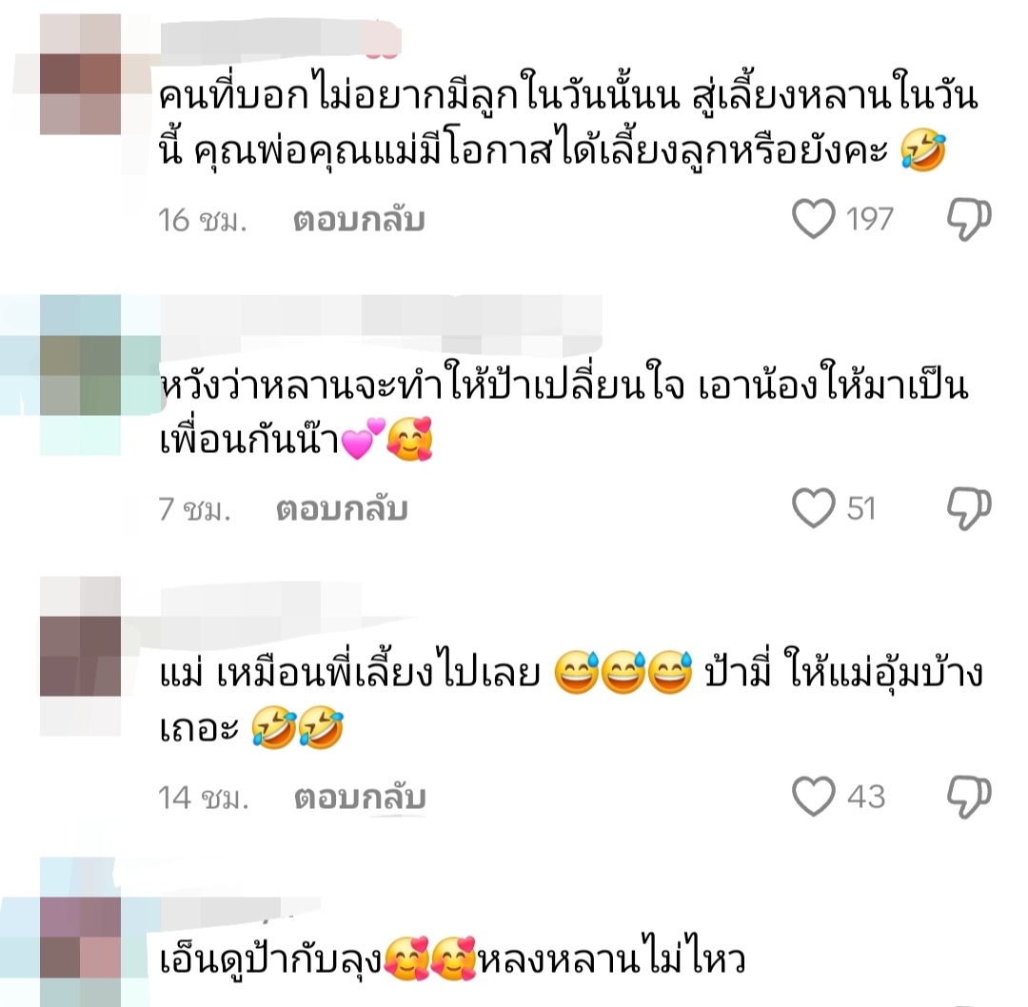Like the comment with 51 likes
This screenshot has height=1007, width=1028.
[814, 508]
